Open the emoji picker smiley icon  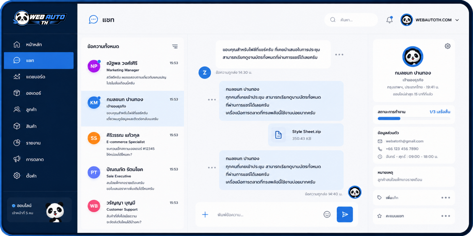(x=327, y=214)
